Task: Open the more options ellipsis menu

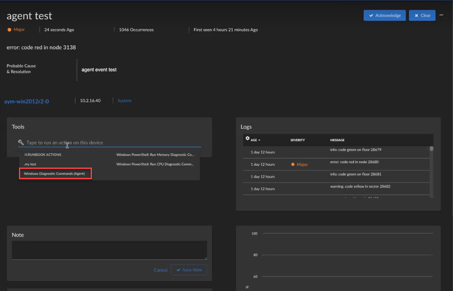Action: point(441,15)
